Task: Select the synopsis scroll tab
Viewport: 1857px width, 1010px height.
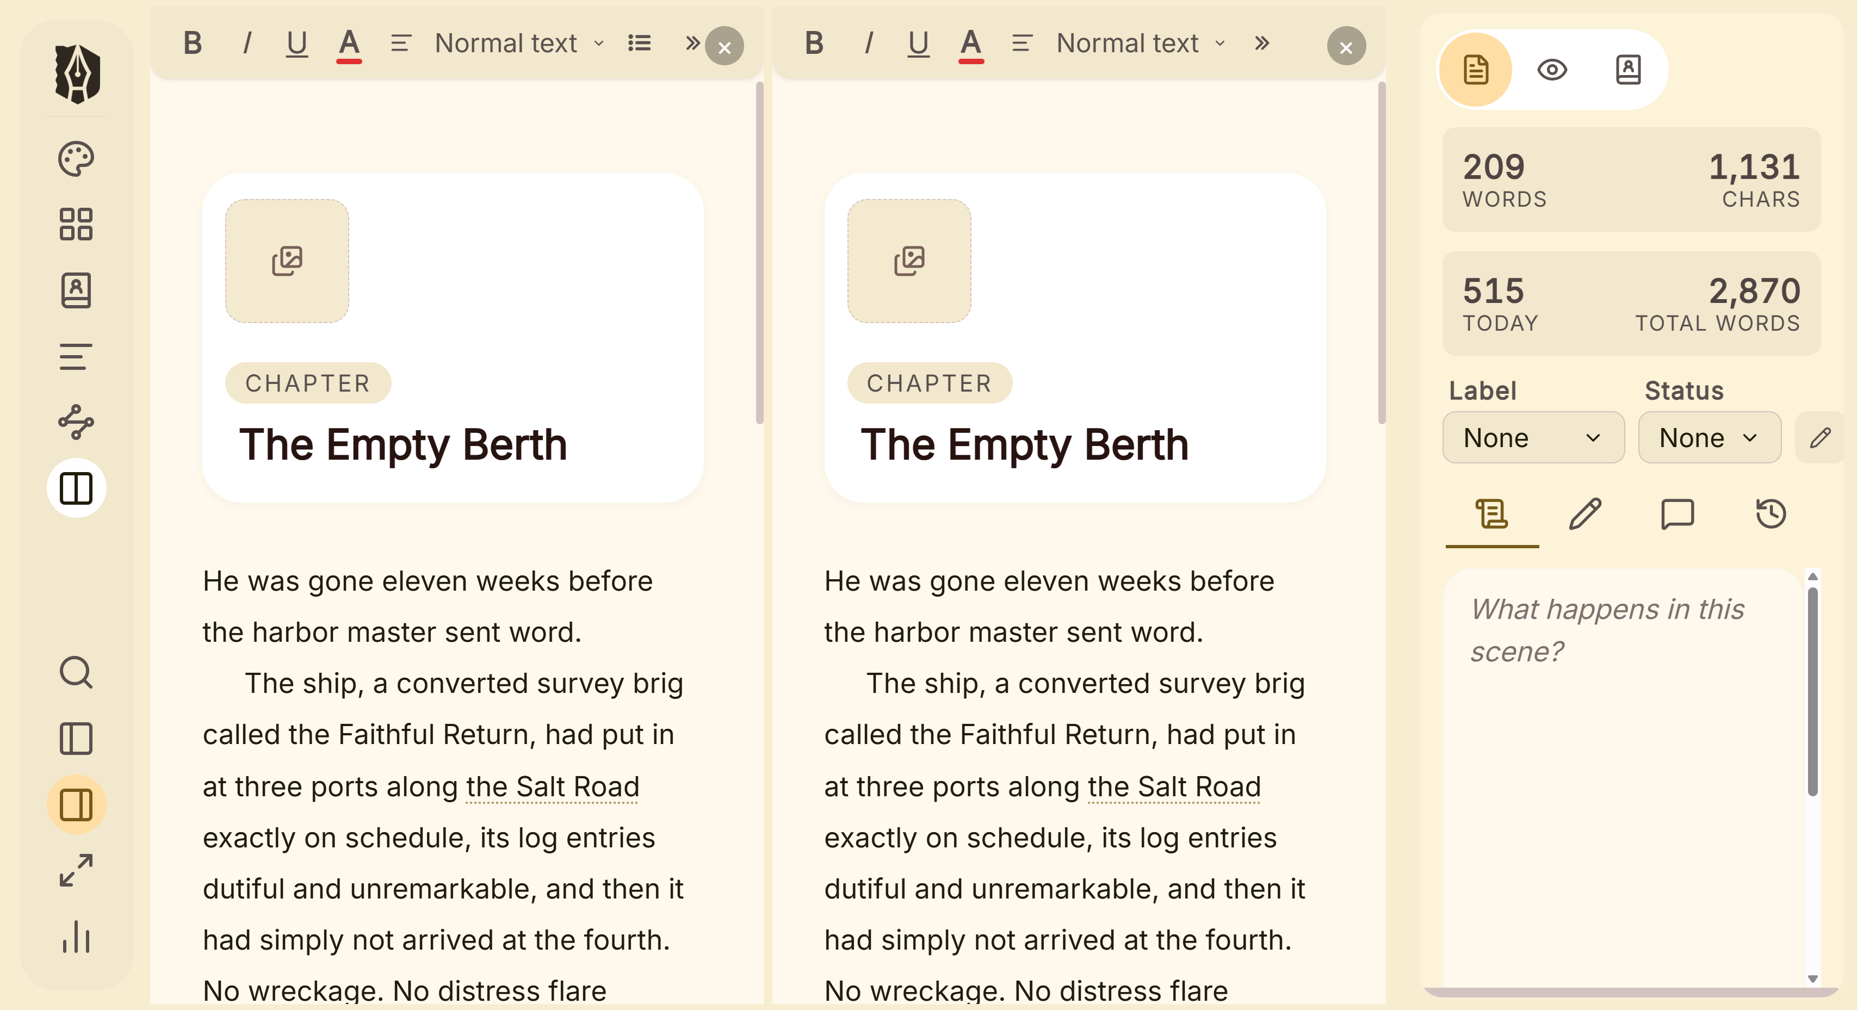Action: pos(1491,515)
